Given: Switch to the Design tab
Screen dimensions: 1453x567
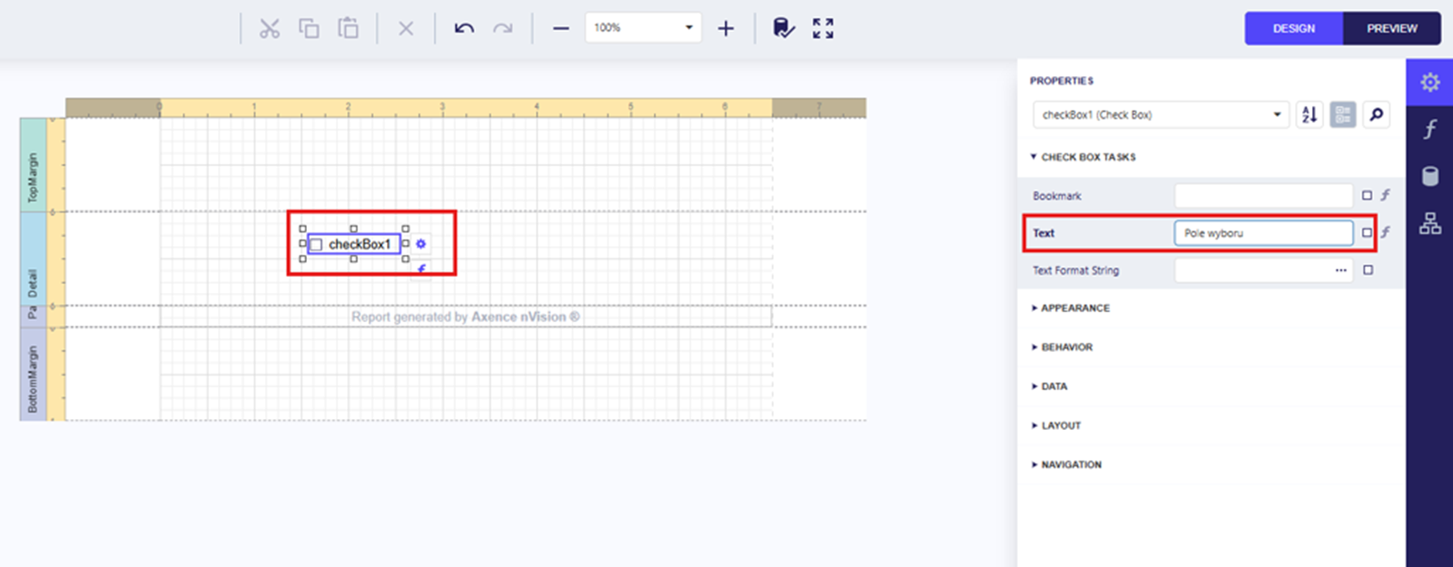Looking at the screenshot, I should pos(1293,28).
